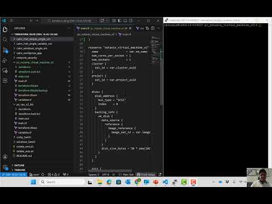Click the Finish Setup status bar item
This screenshot has width=272, height=204.
(146, 175)
